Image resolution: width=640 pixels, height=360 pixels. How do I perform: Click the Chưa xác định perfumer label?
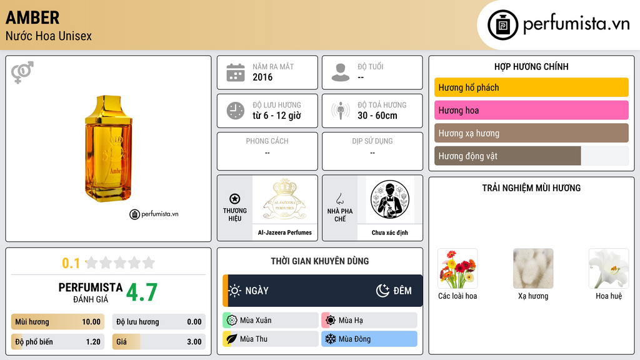click(390, 232)
